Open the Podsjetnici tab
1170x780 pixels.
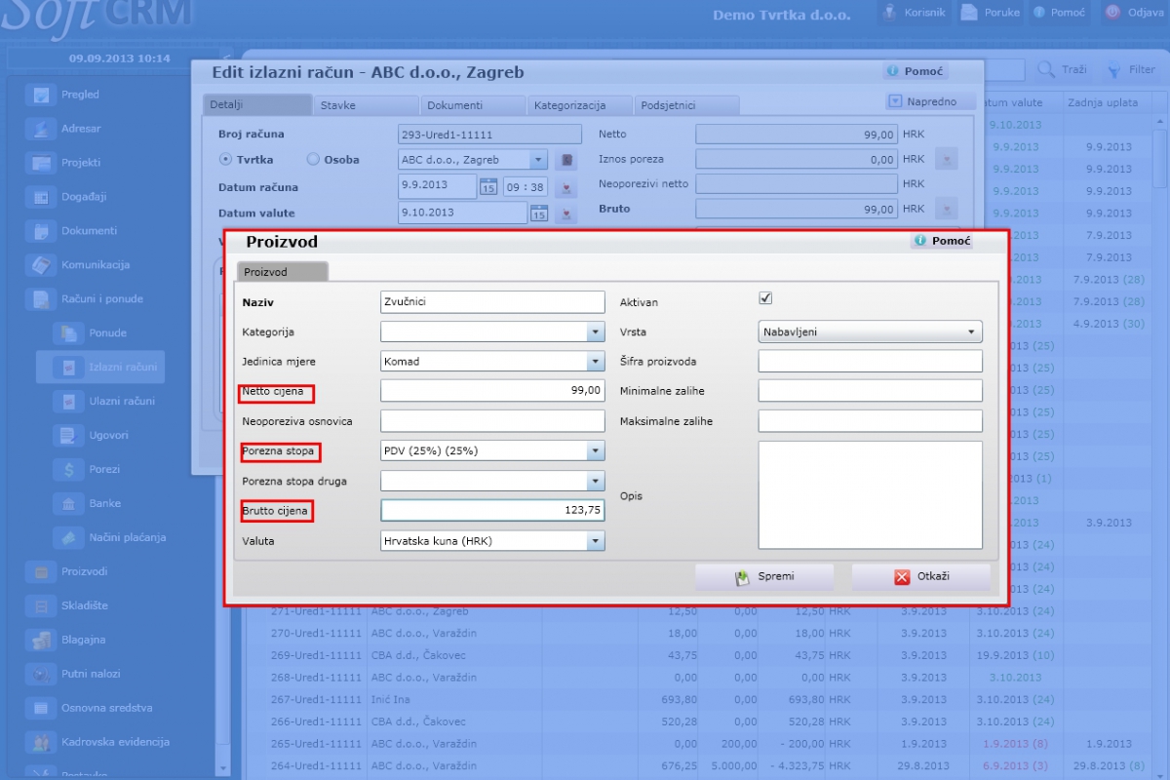pos(686,105)
